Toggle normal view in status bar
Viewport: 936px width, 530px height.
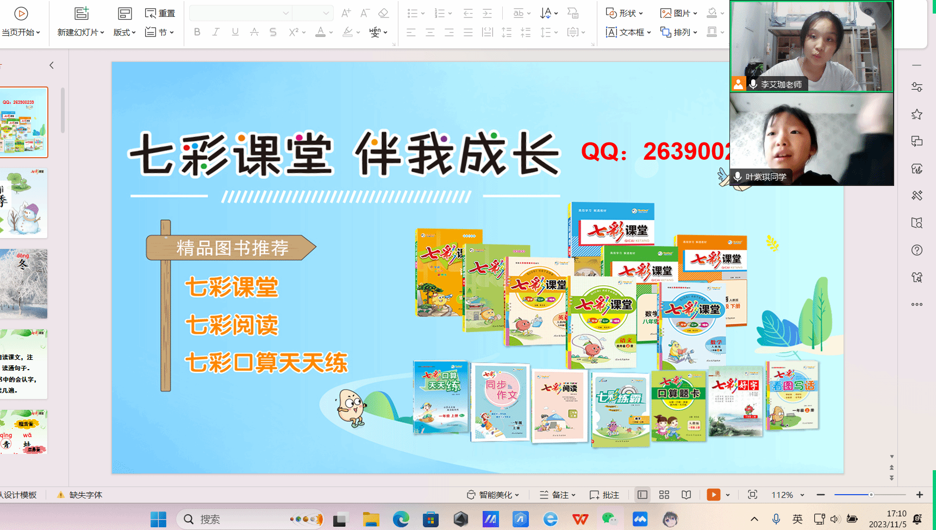[642, 495]
